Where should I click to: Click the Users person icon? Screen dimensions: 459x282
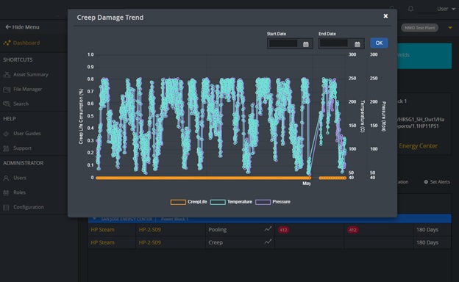6,178
